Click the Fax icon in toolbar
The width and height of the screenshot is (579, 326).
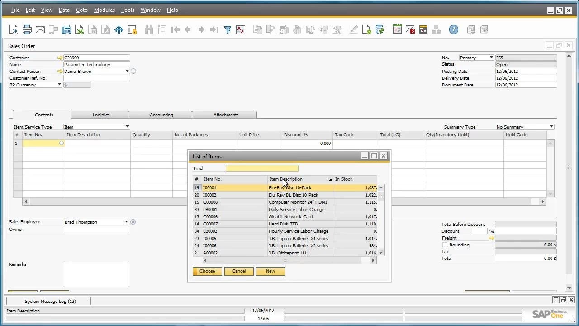coord(66,30)
